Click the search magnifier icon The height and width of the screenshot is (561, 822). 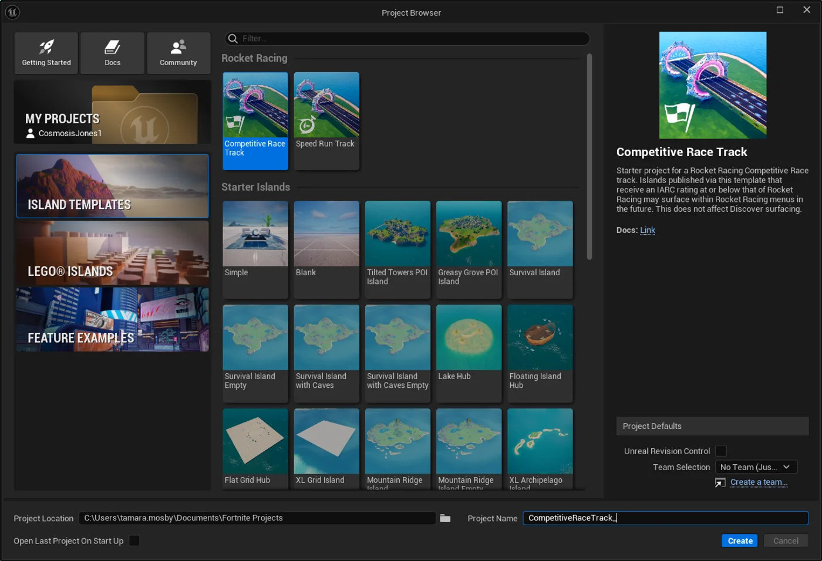click(x=233, y=39)
